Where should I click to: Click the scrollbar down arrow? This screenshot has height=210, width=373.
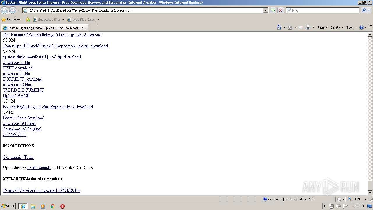(370, 193)
